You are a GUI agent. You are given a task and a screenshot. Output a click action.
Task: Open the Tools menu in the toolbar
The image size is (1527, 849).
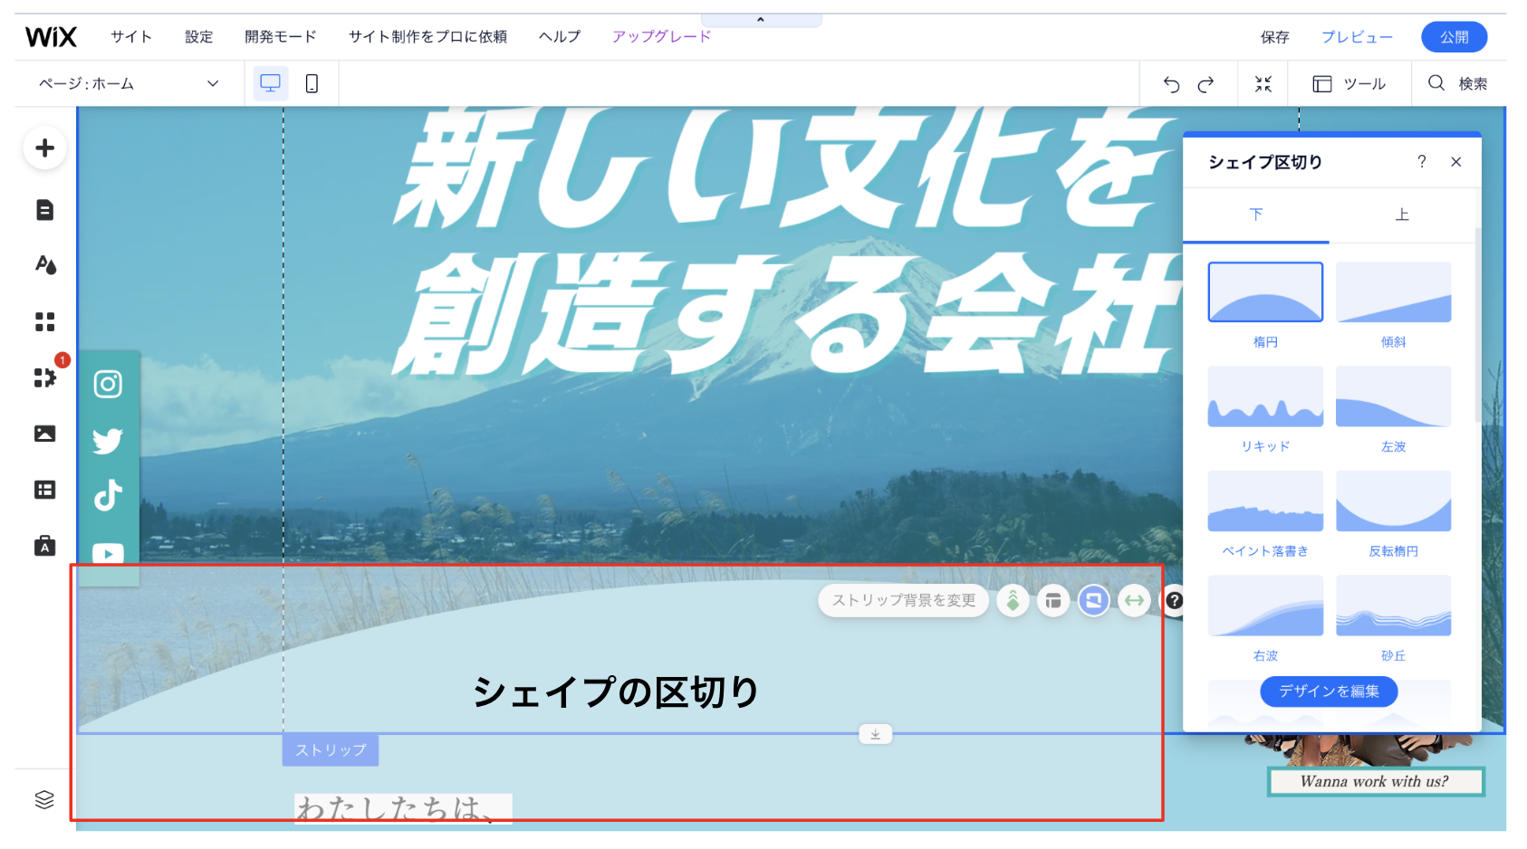click(1349, 83)
